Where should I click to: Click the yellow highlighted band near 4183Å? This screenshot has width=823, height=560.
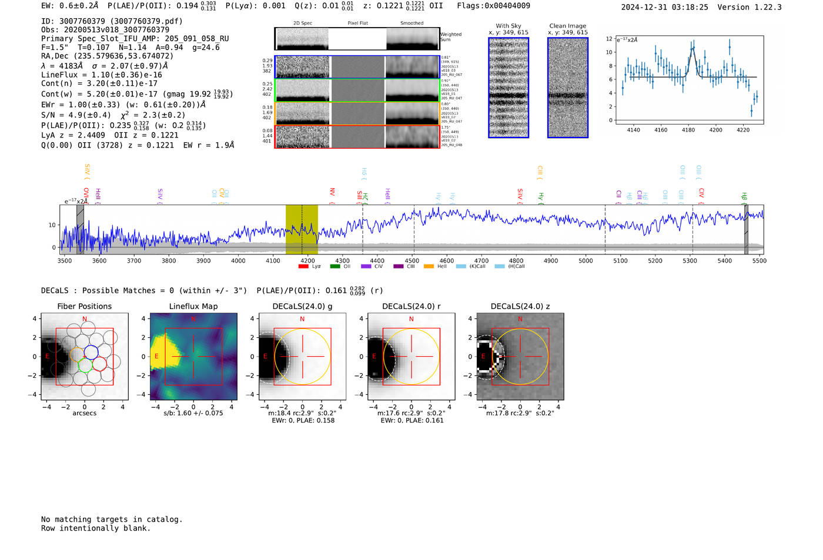coord(302,229)
